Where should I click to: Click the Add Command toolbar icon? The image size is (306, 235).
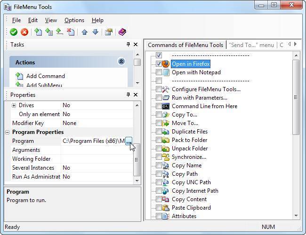[38, 32]
